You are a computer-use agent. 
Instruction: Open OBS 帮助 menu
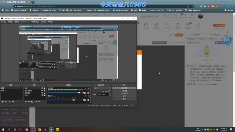click(x=50, y=22)
